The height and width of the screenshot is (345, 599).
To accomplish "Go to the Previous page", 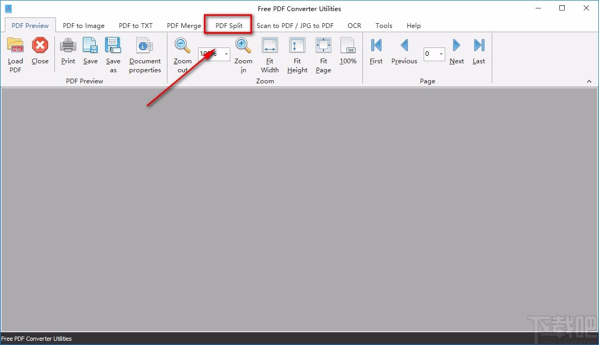I will point(404,45).
